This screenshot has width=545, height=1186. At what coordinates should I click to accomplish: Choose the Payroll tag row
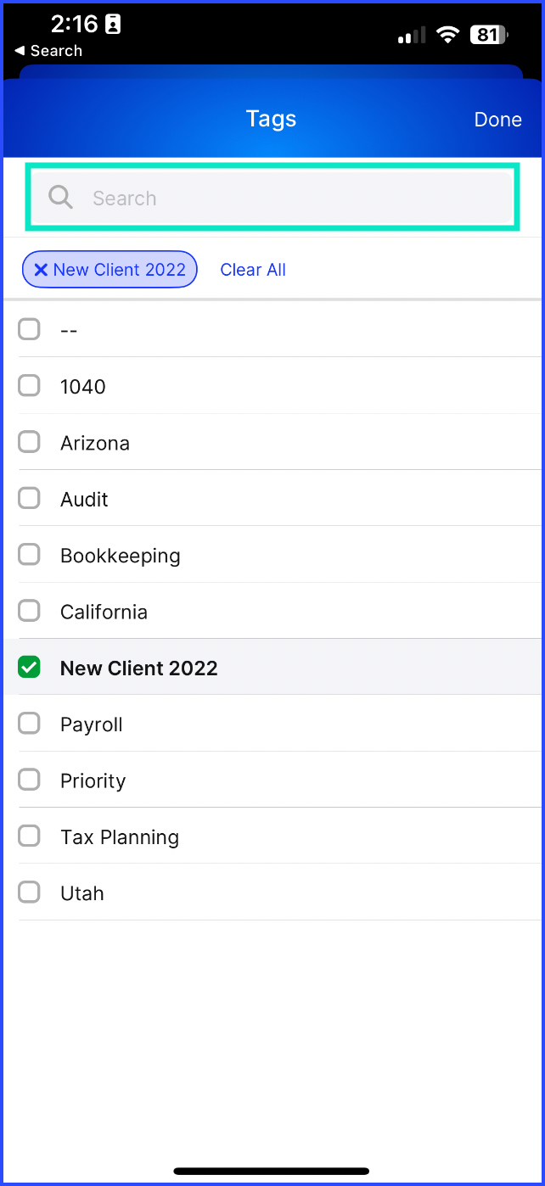pyautogui.click(x=272, y=724)
